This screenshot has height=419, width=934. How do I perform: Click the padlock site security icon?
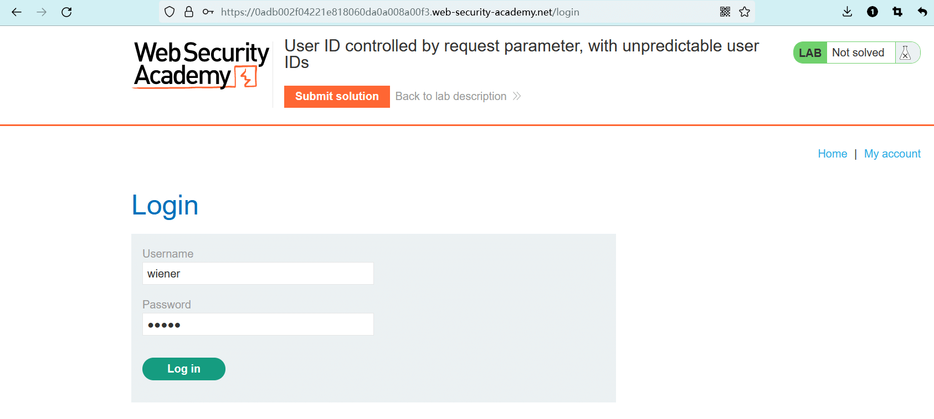[x=189, y=12]
